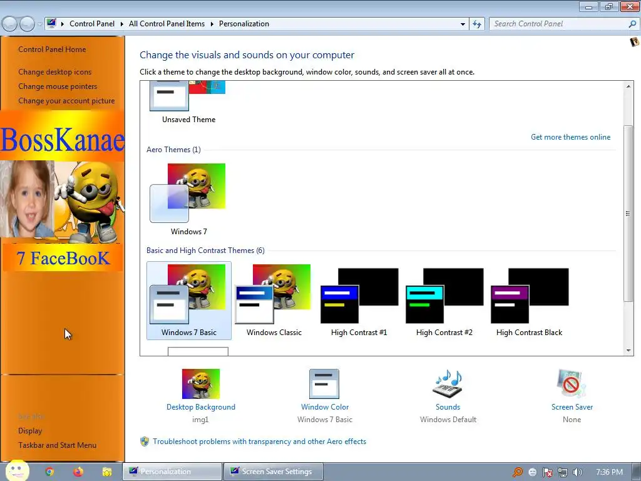641x481 pixels.
Task: Click the orange magnifier tray icon
Action: coord(518,472)
